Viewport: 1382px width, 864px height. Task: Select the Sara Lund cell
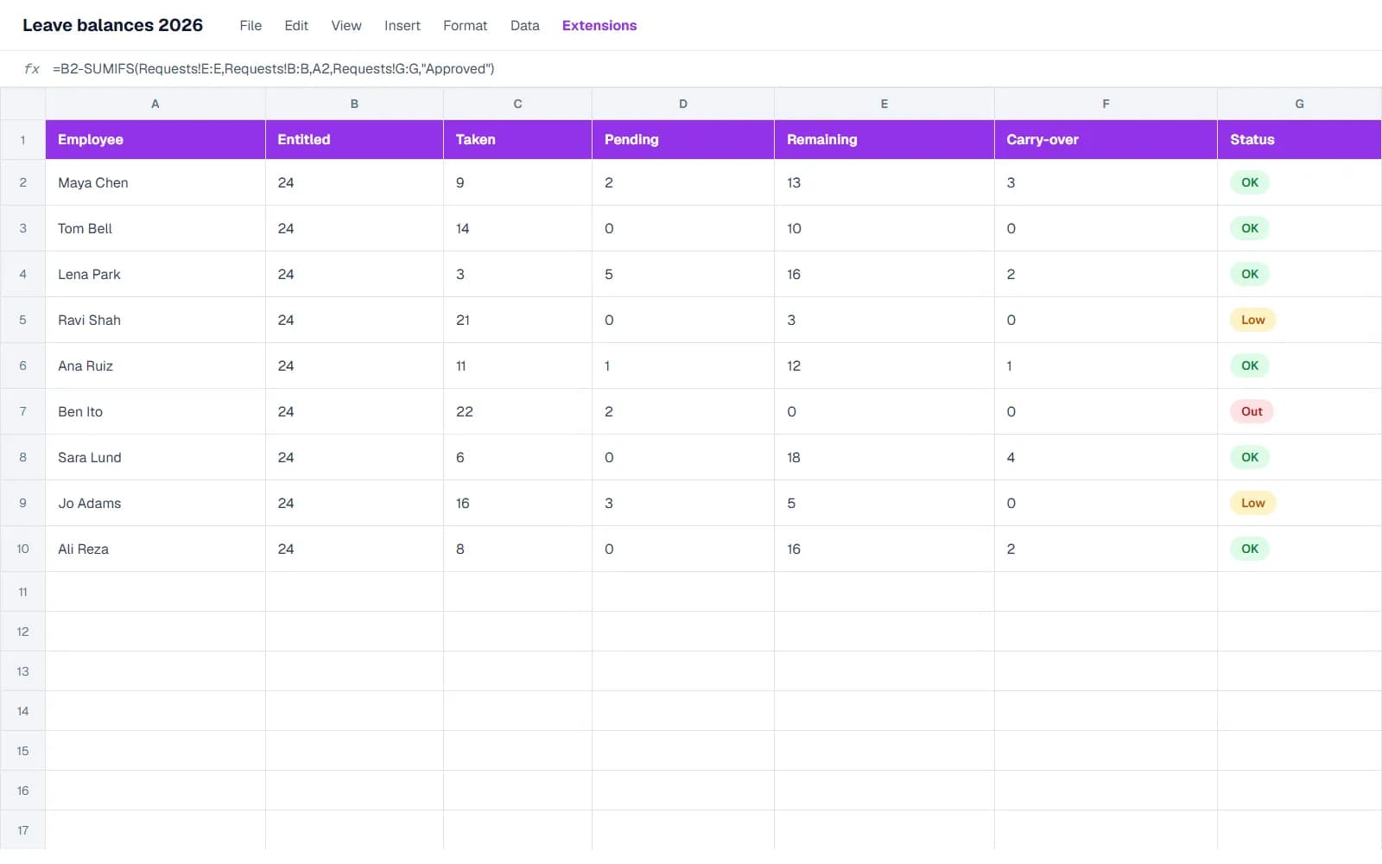click(x=155, y=457)
